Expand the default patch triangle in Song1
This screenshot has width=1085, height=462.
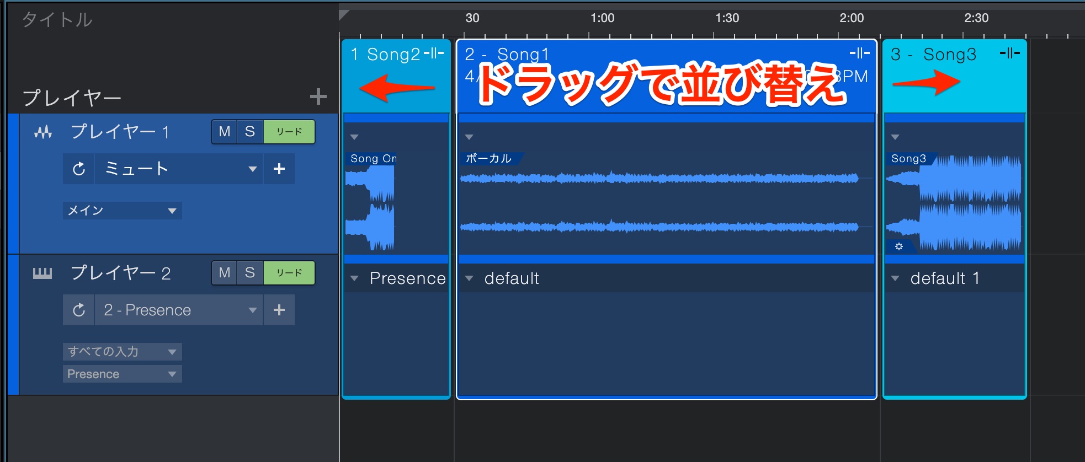coord(469,278)
